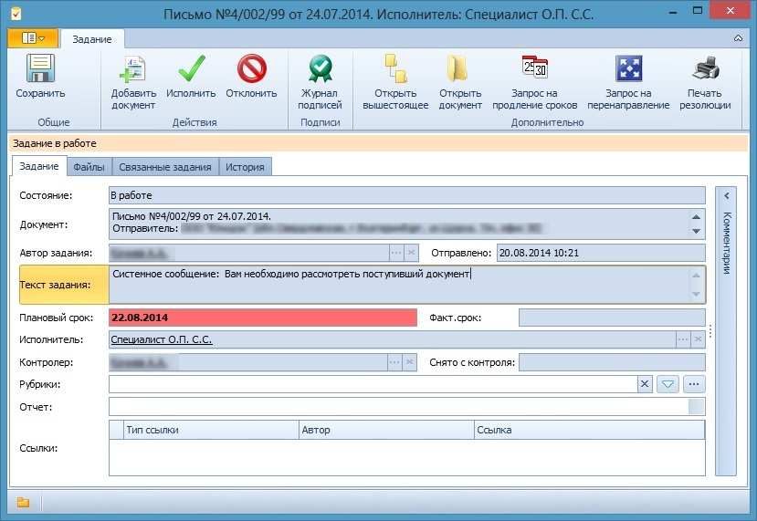Select the inner Задание form tab
This screenshot has height=521, width=757.
[x=39, y=166]
